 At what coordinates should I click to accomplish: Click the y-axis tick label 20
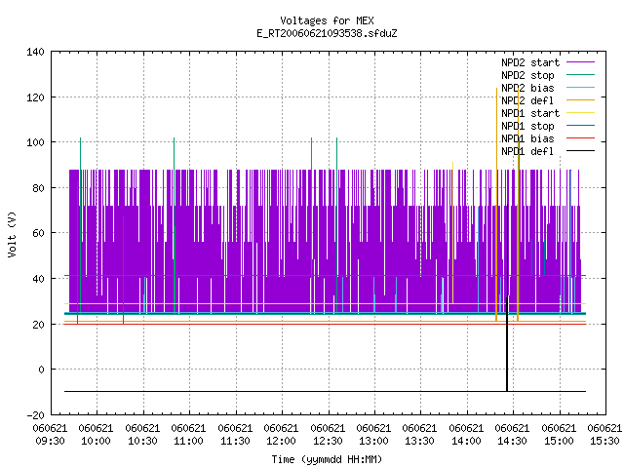(x=38, y=325)
